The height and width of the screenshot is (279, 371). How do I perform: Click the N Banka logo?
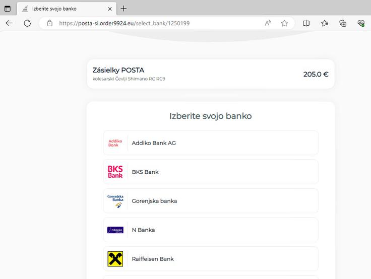click(115, 230)
